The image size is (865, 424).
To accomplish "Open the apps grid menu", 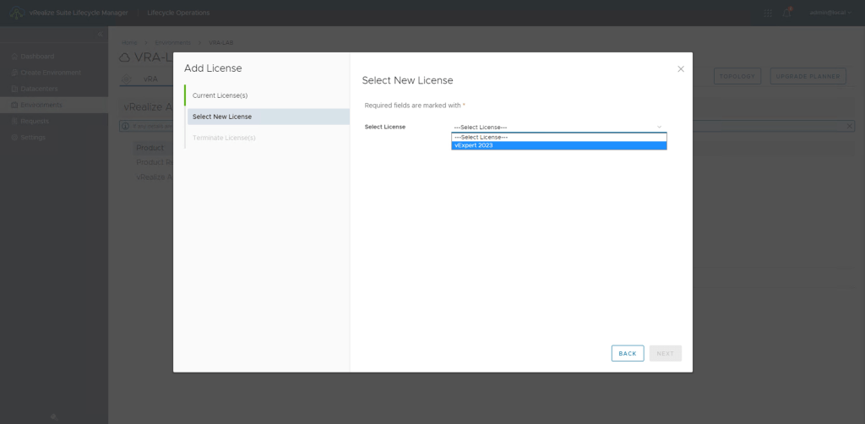I will (768, 13).
